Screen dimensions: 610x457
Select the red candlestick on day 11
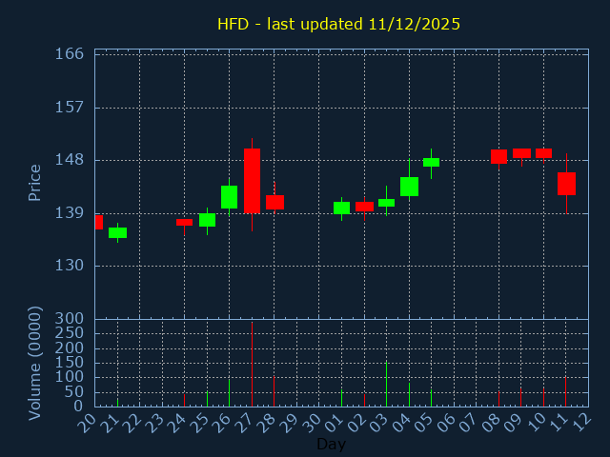pos(566,184)
